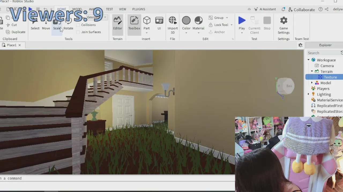343x192 pixels.
Task: Open viewport settings gear icon
Action: click(300, 45)
